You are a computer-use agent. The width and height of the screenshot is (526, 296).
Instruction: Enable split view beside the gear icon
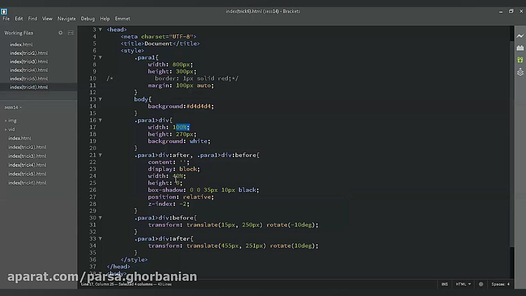70,33
